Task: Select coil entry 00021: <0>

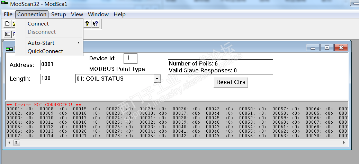Action: 87,136
